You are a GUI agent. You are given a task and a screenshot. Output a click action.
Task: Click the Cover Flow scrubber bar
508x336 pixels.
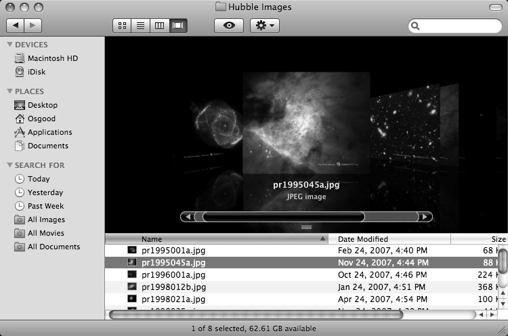[x=283, y=217]
